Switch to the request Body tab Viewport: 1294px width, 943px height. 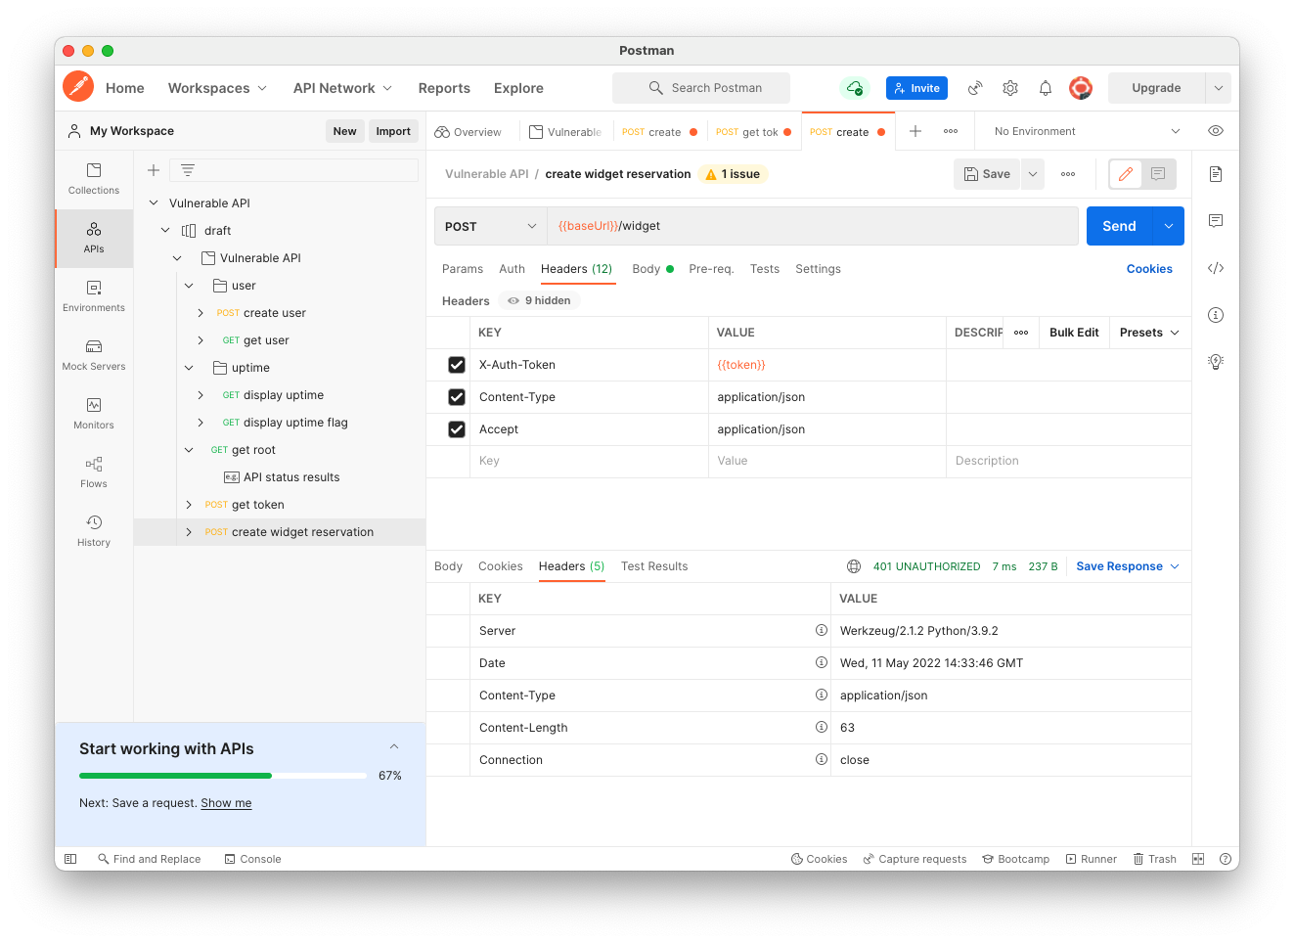[652, 269]
